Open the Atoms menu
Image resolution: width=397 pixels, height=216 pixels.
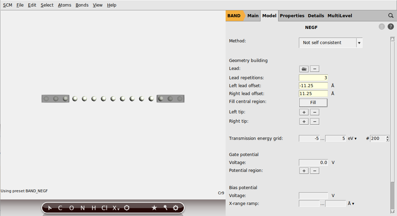pos(64,5)
